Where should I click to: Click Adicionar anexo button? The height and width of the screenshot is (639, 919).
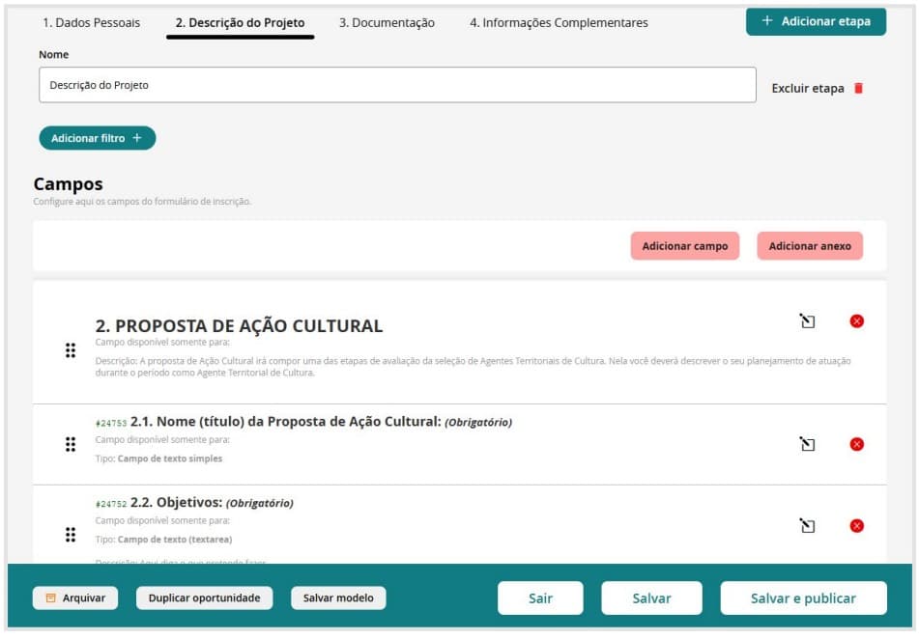click(x=810, y=246)
